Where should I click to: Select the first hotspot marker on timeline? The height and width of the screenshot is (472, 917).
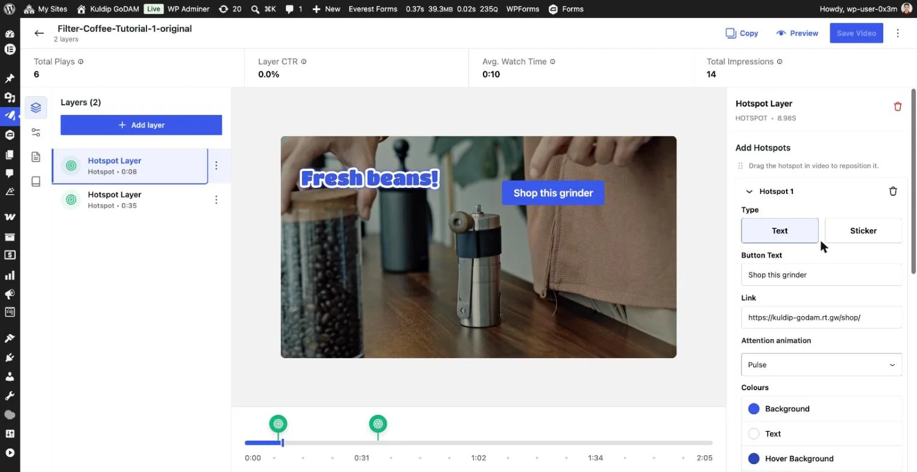tap(278, 424)
